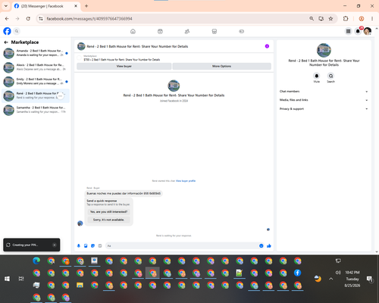The width and height of the screenshot is (379, 303).
Task: Go back to previous page in Chrome
Action: [x=7, y=18]
